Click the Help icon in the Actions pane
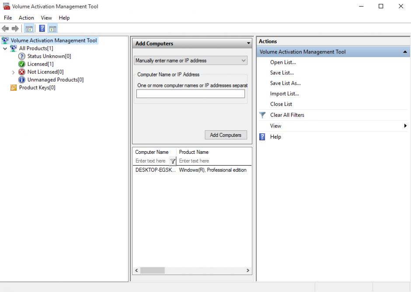This screenshot has height=292, width=411. click(262, 136)
